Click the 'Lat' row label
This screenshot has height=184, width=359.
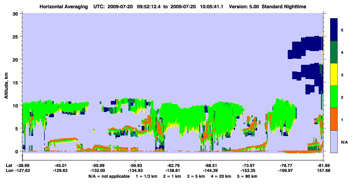[9, 166]
